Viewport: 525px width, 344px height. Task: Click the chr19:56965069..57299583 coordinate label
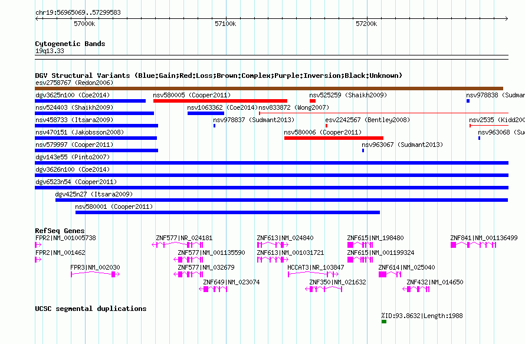(78, 12)
